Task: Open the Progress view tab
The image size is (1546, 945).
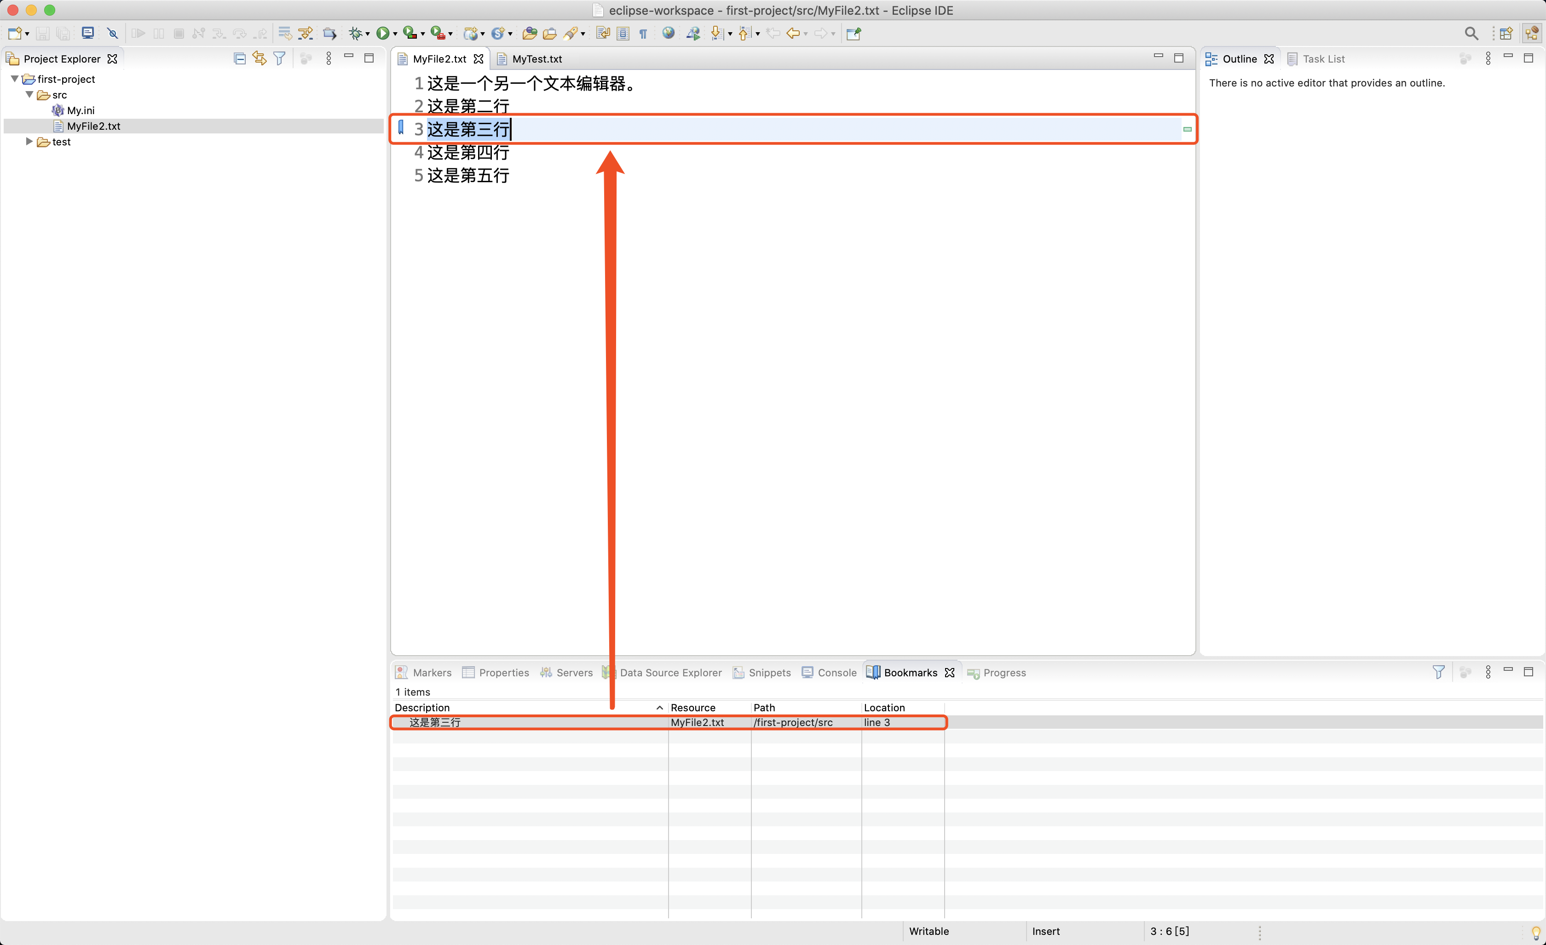Action: point(996,672)
